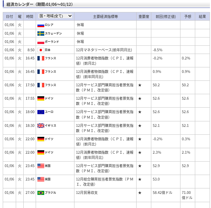Click the Russia flag icon

tap(40, 25)
